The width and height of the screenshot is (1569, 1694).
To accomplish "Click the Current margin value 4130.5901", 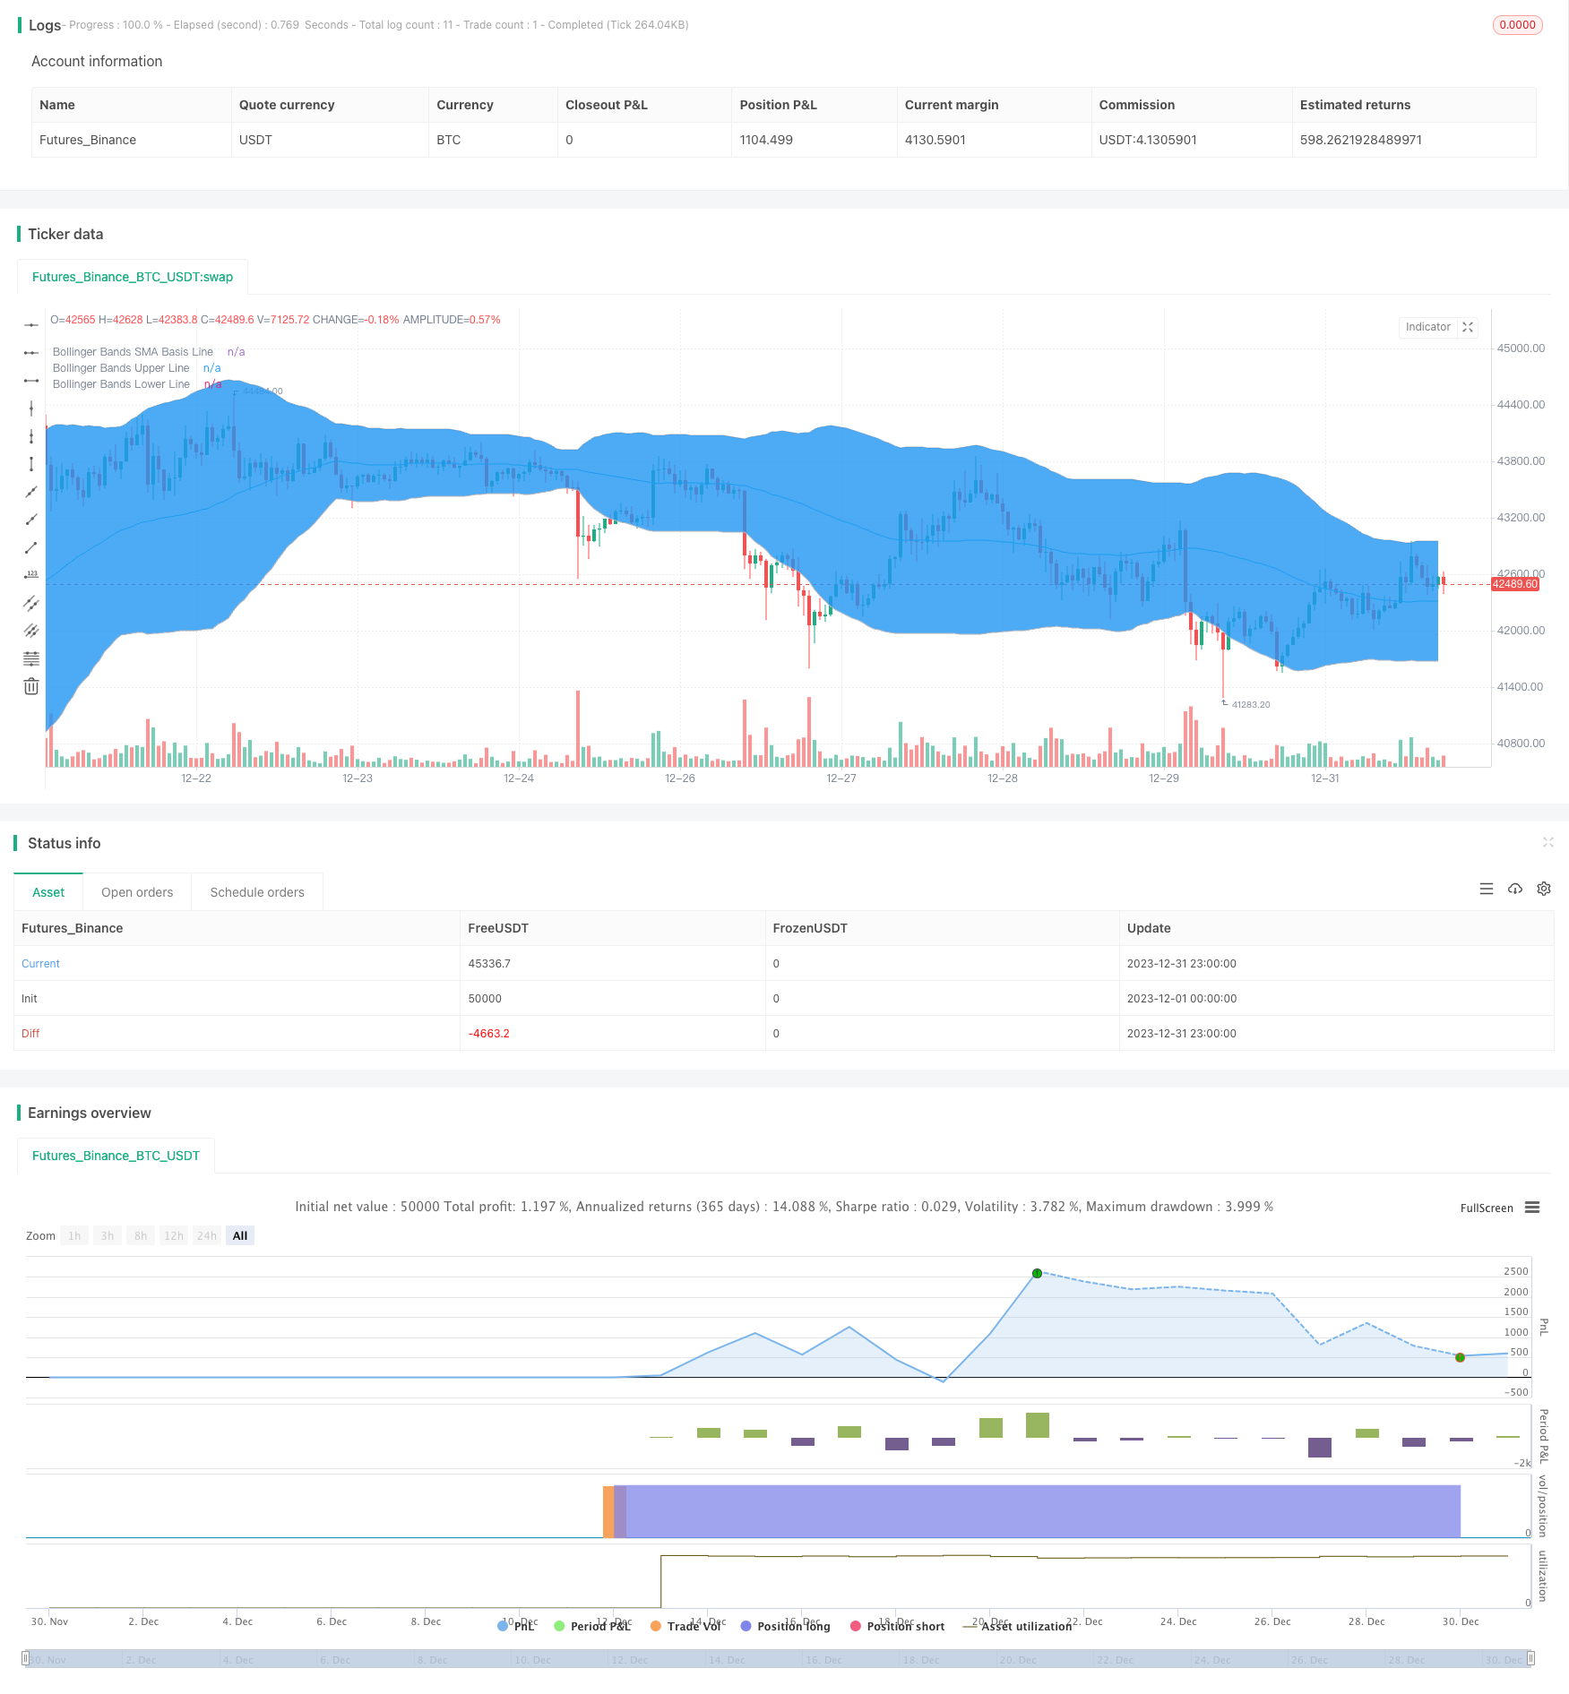I will 935,140.
